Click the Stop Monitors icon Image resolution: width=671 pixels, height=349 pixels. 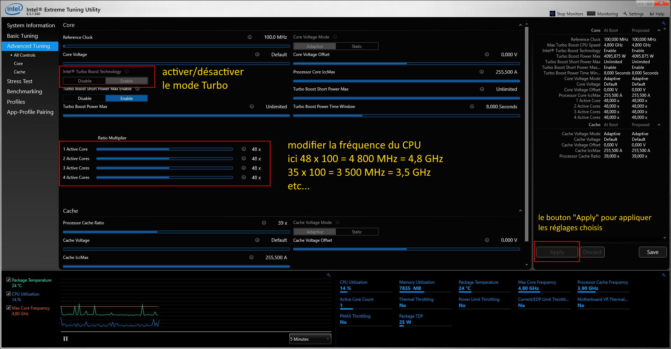[x=552, y=14]
